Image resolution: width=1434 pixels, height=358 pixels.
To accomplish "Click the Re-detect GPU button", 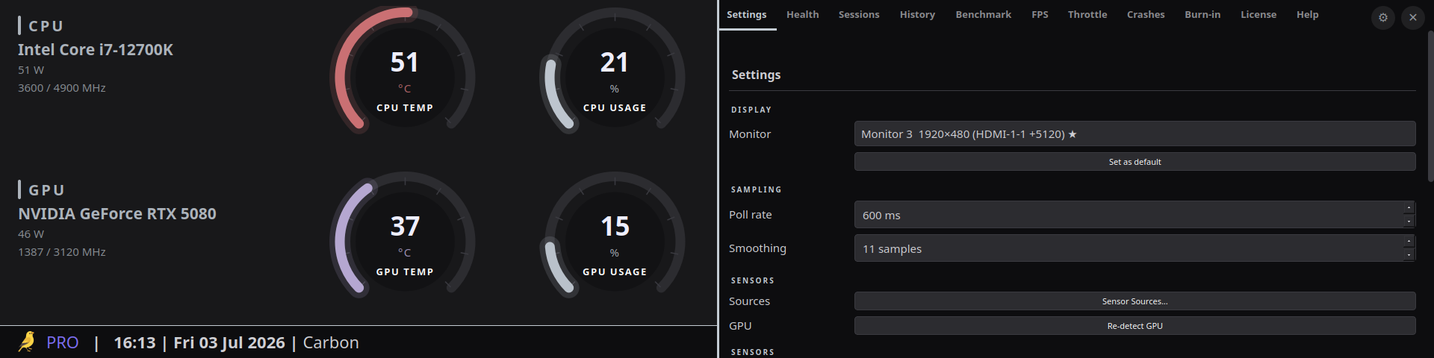I will point(1135,326).
